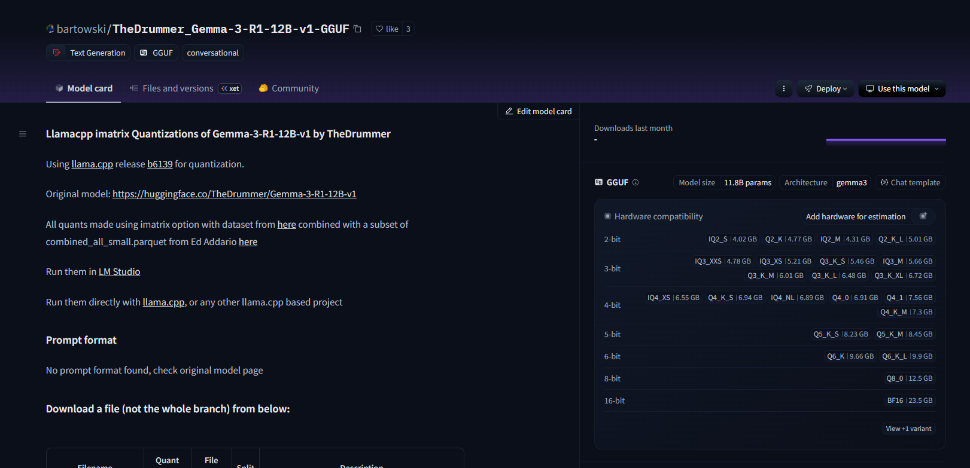The image size is (970, 468).
Task: Open the b6139 release link
Action: 160,164
